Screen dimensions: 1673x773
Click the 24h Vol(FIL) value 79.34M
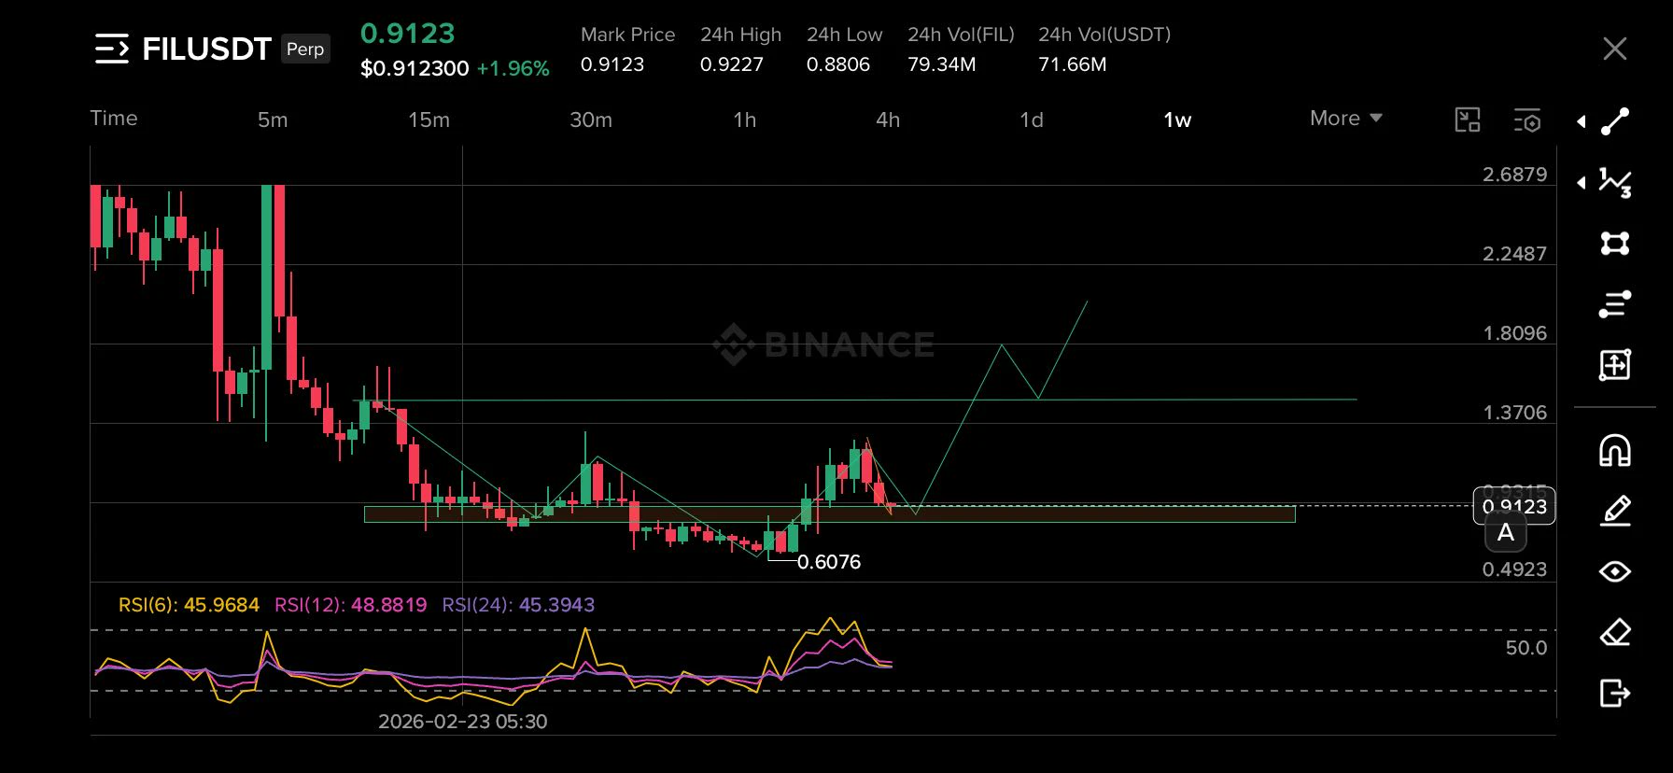942,64
